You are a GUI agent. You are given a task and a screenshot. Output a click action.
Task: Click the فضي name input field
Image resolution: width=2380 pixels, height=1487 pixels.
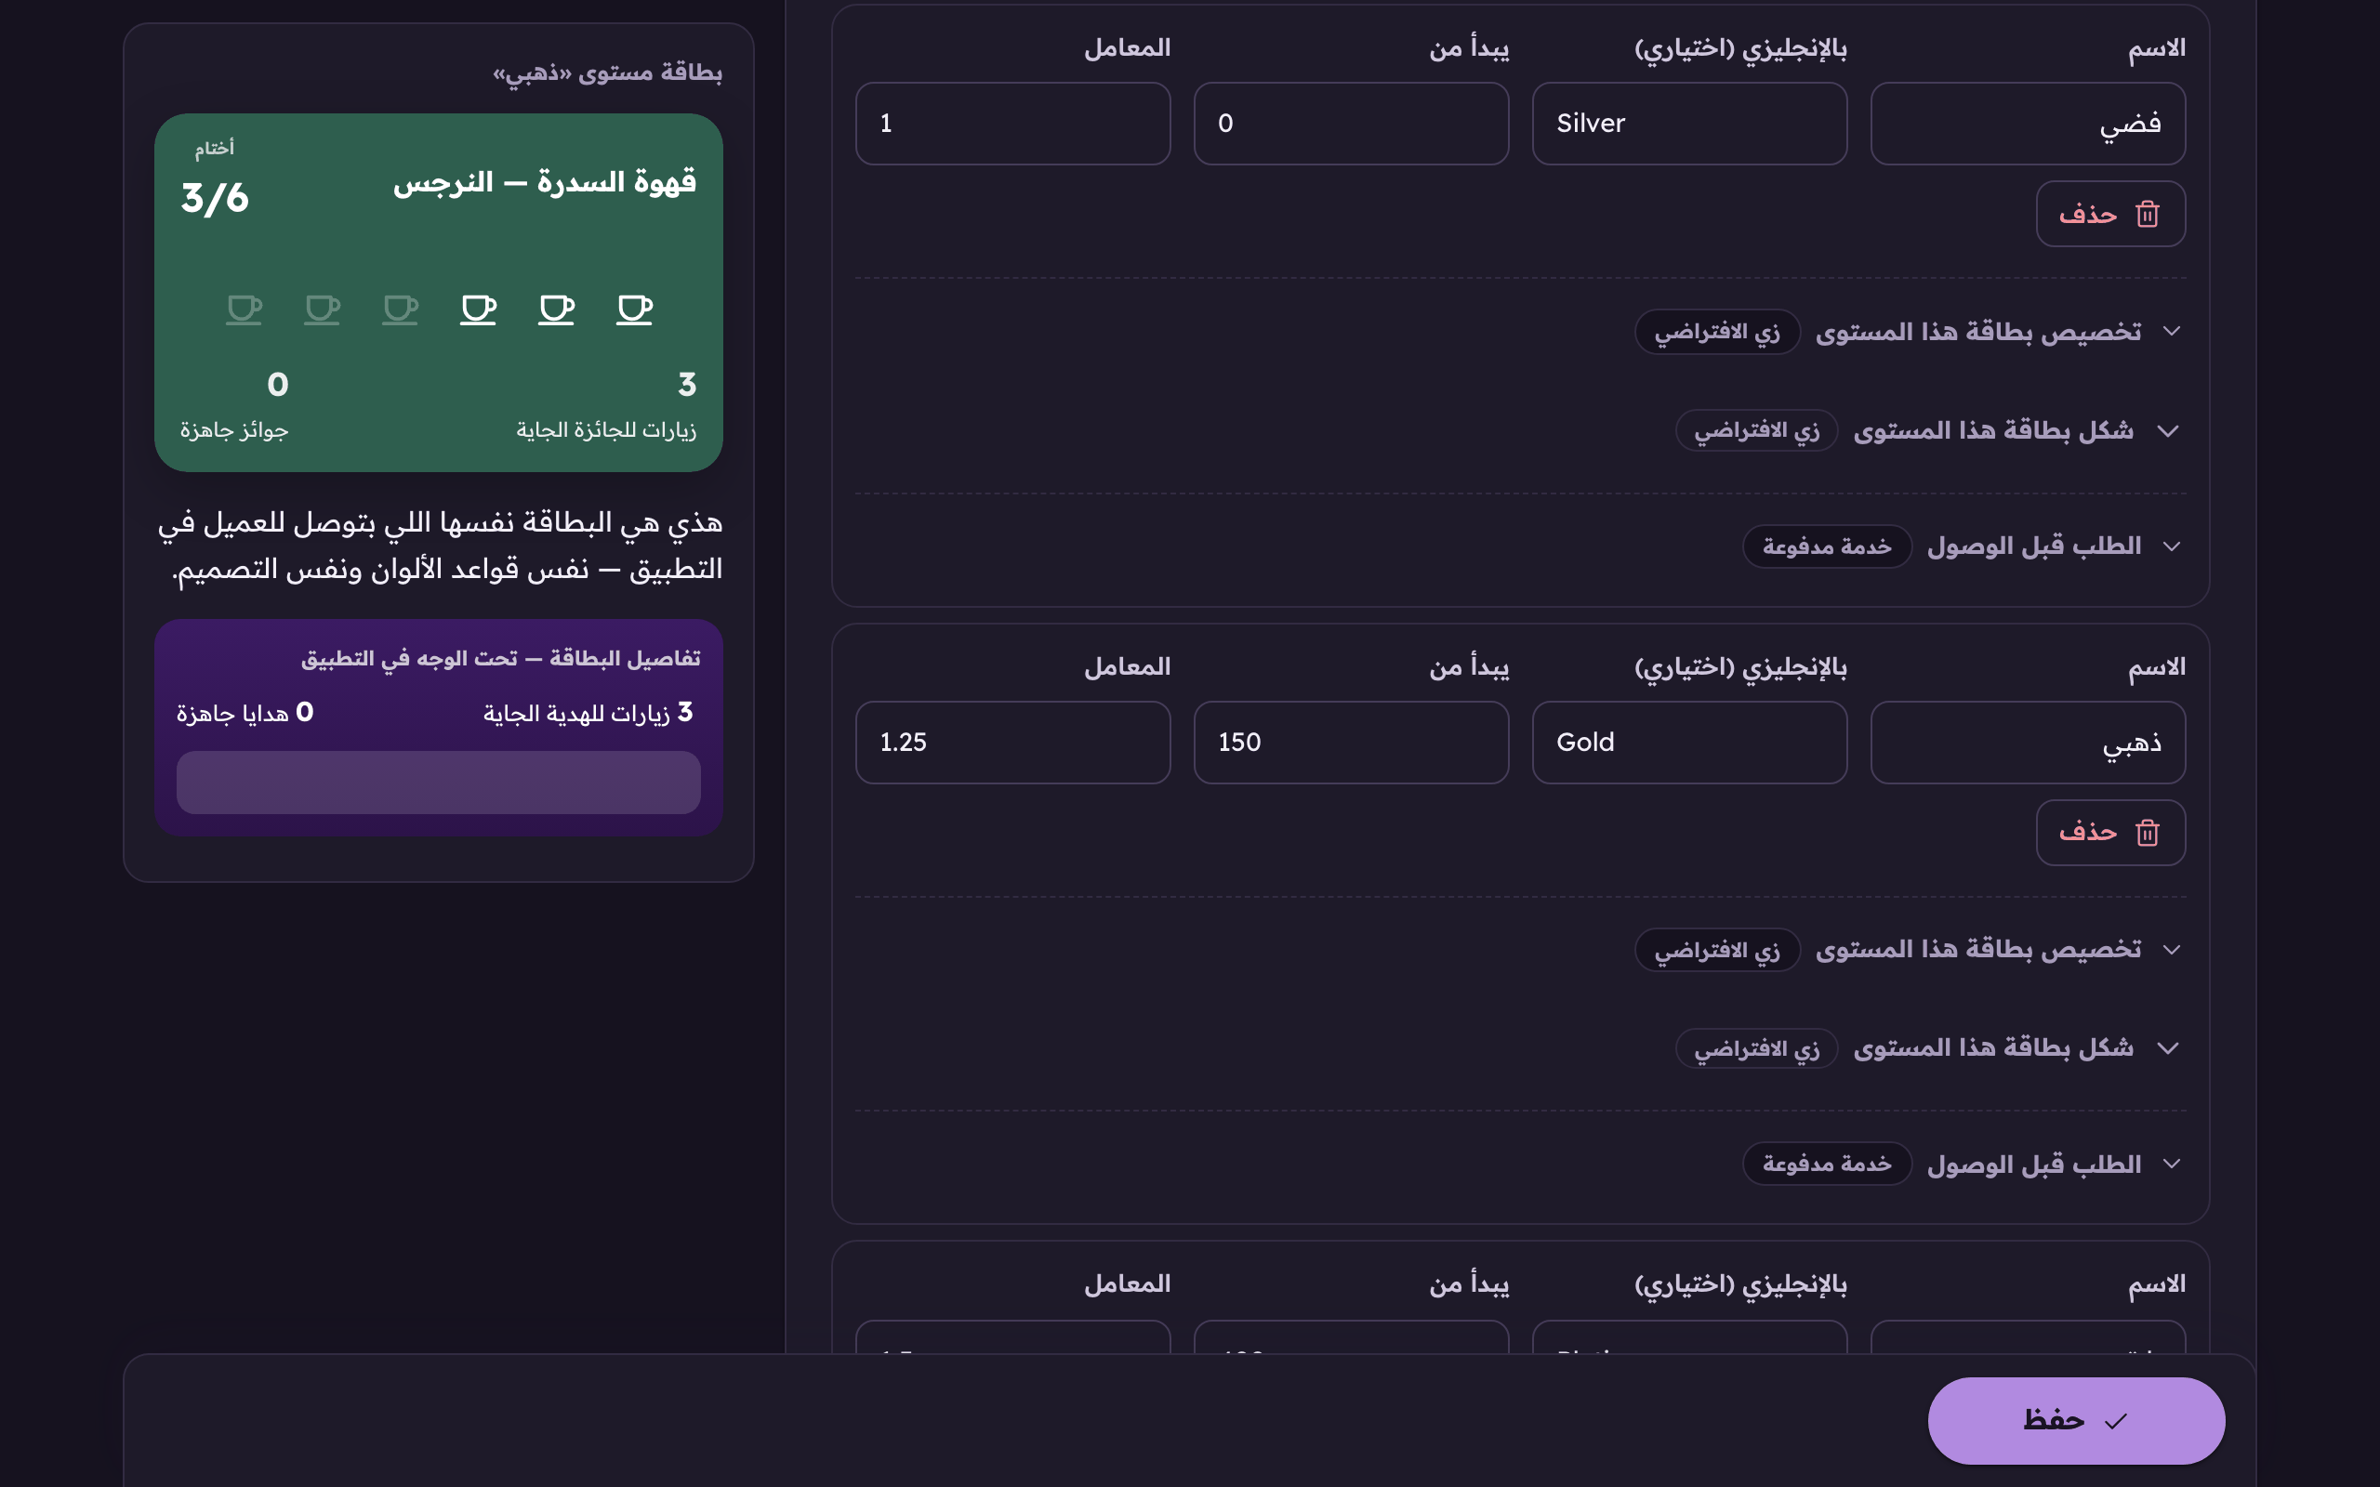pos(2028,123)
